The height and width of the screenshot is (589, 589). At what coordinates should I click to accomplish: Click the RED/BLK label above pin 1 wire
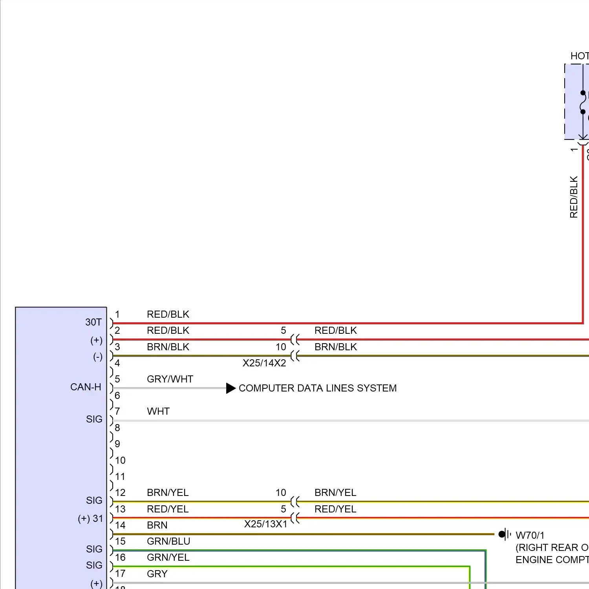click(x=168, y=315)
